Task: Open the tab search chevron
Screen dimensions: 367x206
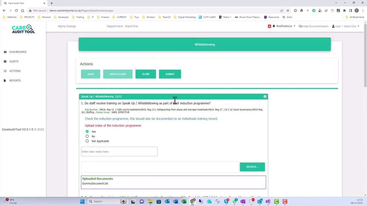Action: (336, 3)
